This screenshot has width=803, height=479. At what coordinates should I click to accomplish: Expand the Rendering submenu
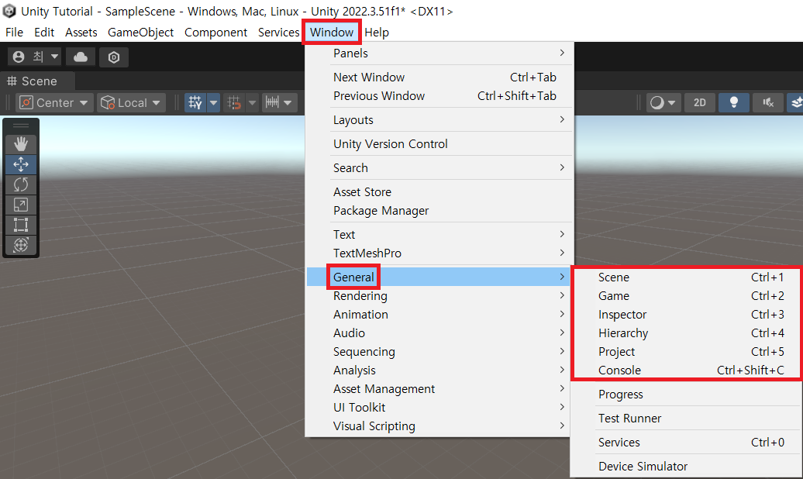[x=439, y=296]
